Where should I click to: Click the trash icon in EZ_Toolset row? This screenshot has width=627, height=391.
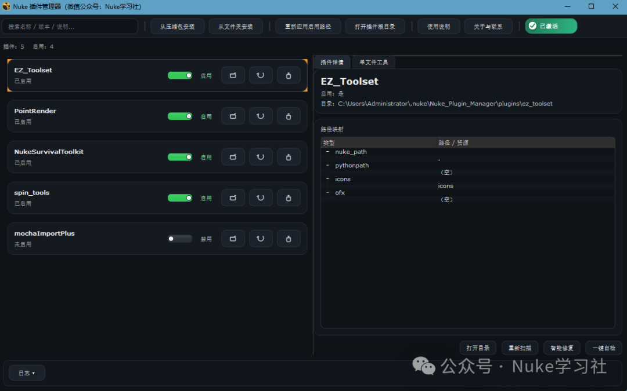pos(289,75)
